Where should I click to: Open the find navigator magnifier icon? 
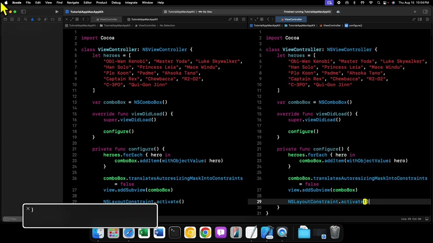(x=25, y=19)
